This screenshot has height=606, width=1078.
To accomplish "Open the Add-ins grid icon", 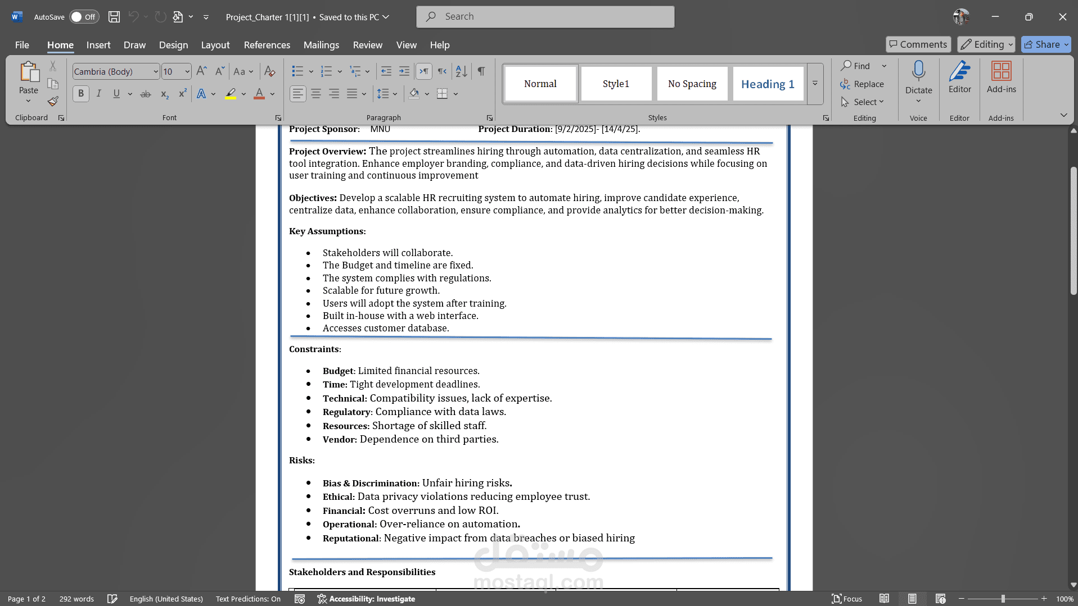I will tap(1001, 71).
